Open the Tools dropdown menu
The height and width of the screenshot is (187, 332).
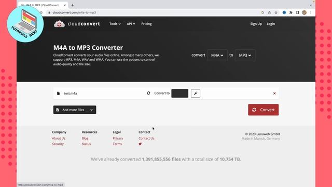[115, 24]
